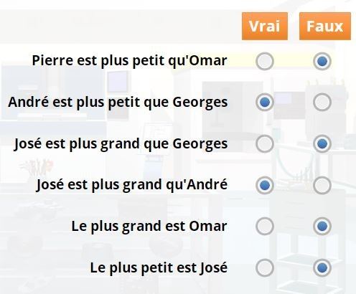Select Vrai for José est plus grand que Georges
Viewport: 356px width, 294px height.
pyautogui.click(x=265, y=144)
